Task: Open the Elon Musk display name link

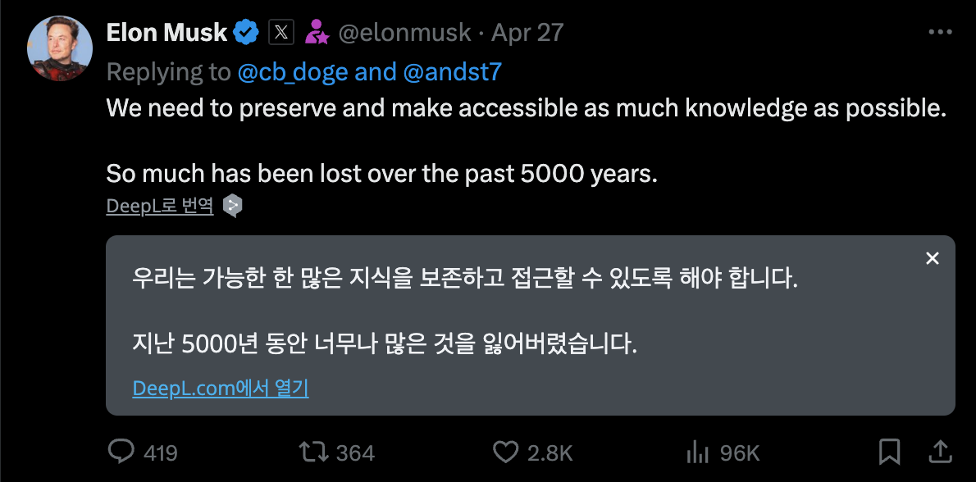Action: point(166,32)
